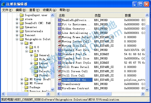Click the SogouInput.user folder icon

22,15
